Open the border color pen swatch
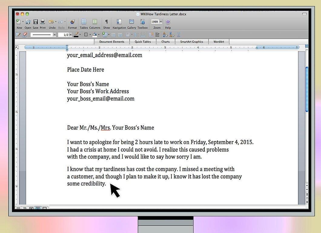 [x=76, y=35]
